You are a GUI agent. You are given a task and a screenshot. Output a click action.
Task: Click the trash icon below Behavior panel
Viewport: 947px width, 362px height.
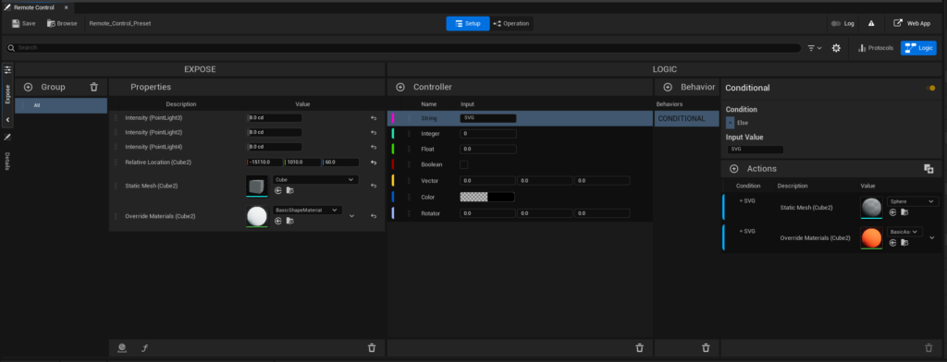click(x=706, y=347)
